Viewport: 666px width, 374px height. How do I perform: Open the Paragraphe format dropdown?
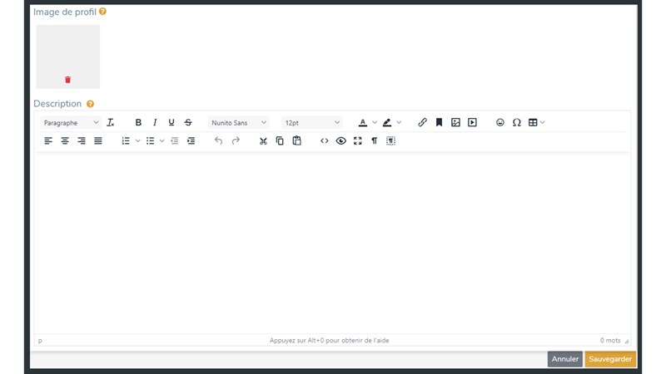pyautogui.click(x=71, y=122)
